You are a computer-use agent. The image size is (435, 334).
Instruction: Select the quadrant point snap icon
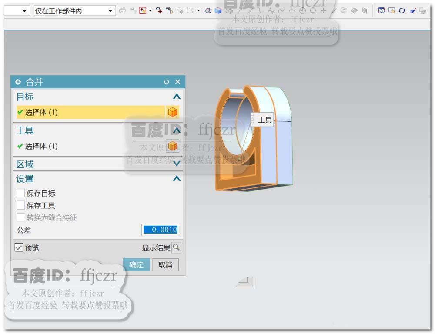tap(312, 10)
